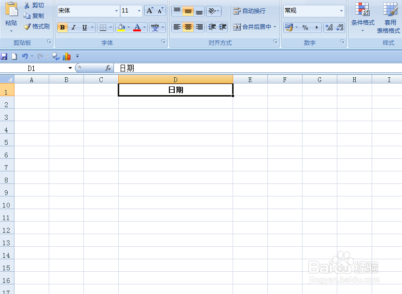This screenshot has width=402, height=294.
Task: Click chart icon in quick access toolbar
Action: (67, 56)
